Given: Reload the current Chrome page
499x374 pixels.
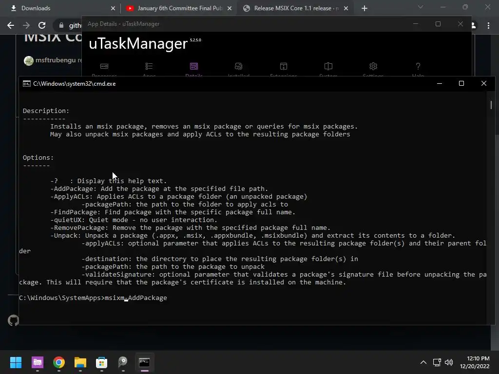Looking at the screenshot, I should (42, 25).
